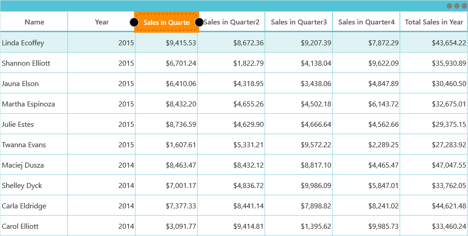Click the Total Sales in Year header
This screenshot has height=236, width=468.
pos(434,22)
